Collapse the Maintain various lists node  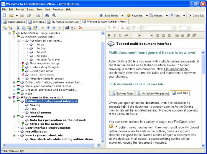click(x=14, y=37)
